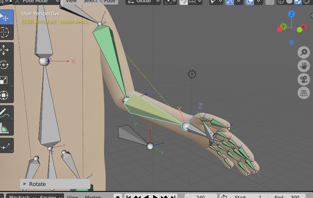This screenshot has width=313, height=198.
Task: Click the X axis circle on gizmo
Action: 303,27
